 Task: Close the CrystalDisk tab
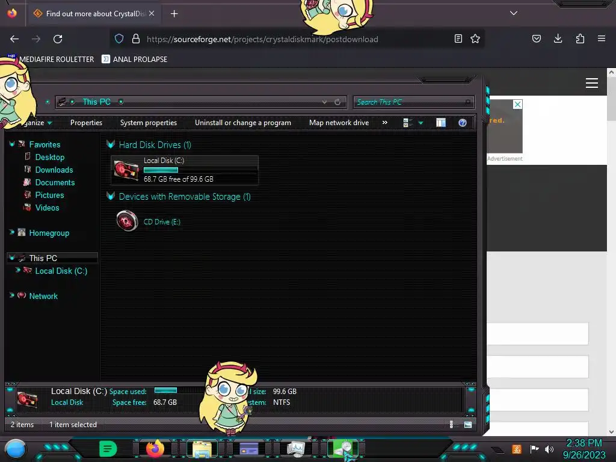(152, 13)
